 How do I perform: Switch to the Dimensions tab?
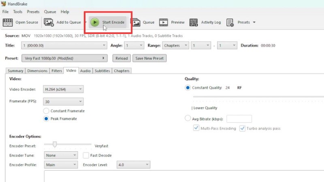(37, 71)
